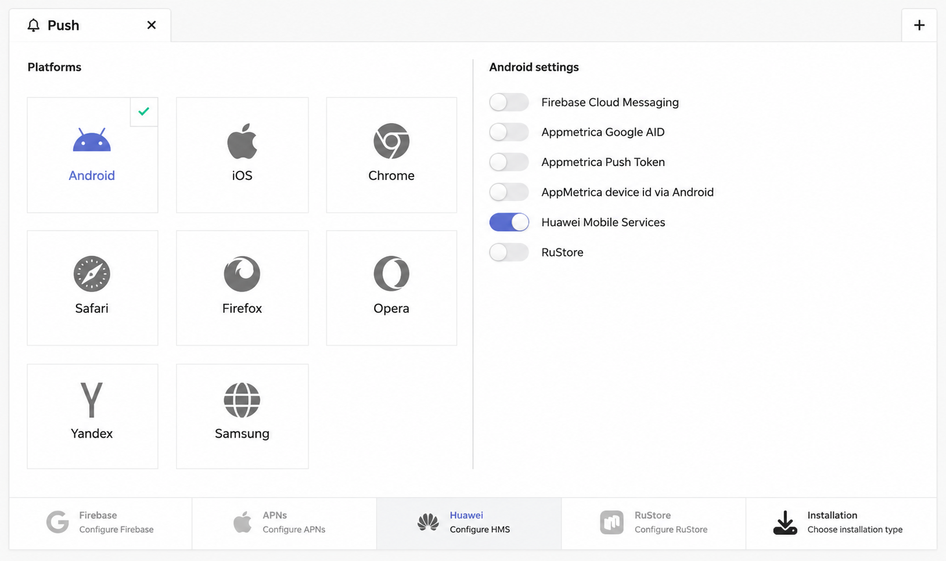Click the Opera browser icon
Viewport: 946px width, 561px height.
[391, 274]
